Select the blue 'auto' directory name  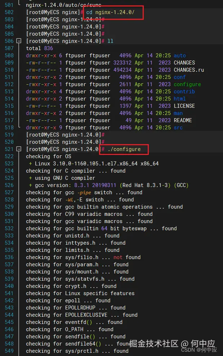pos(180,55)
